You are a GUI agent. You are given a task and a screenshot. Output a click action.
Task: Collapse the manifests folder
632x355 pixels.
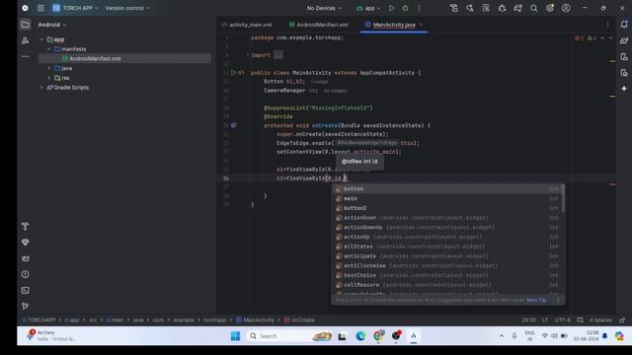(49, 49)
